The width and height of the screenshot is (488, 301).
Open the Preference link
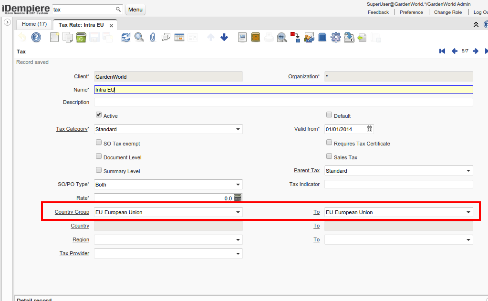(x=411, y=12)
